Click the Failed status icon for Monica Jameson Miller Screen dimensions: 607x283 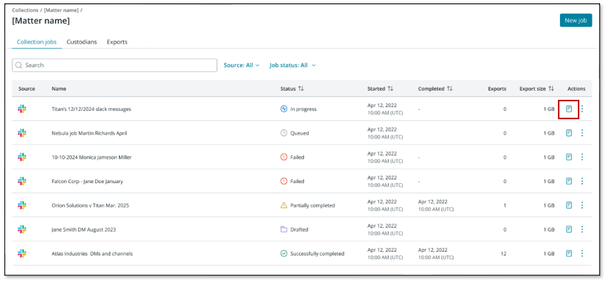(x=284, y=157)
